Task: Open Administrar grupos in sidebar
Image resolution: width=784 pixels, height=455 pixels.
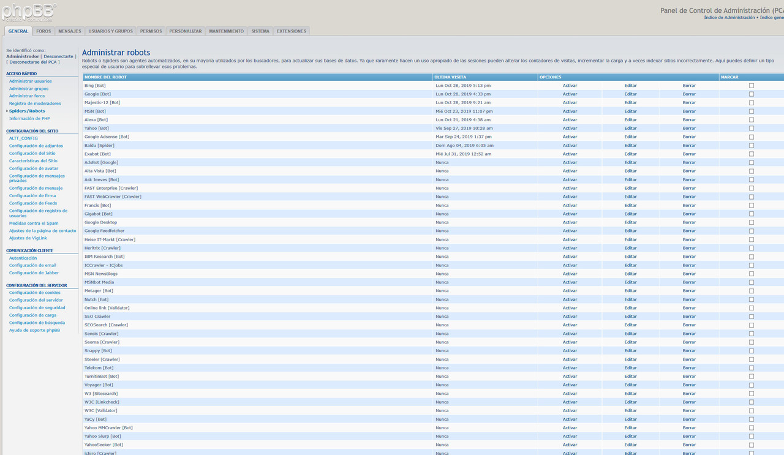Action: (29, 89)
